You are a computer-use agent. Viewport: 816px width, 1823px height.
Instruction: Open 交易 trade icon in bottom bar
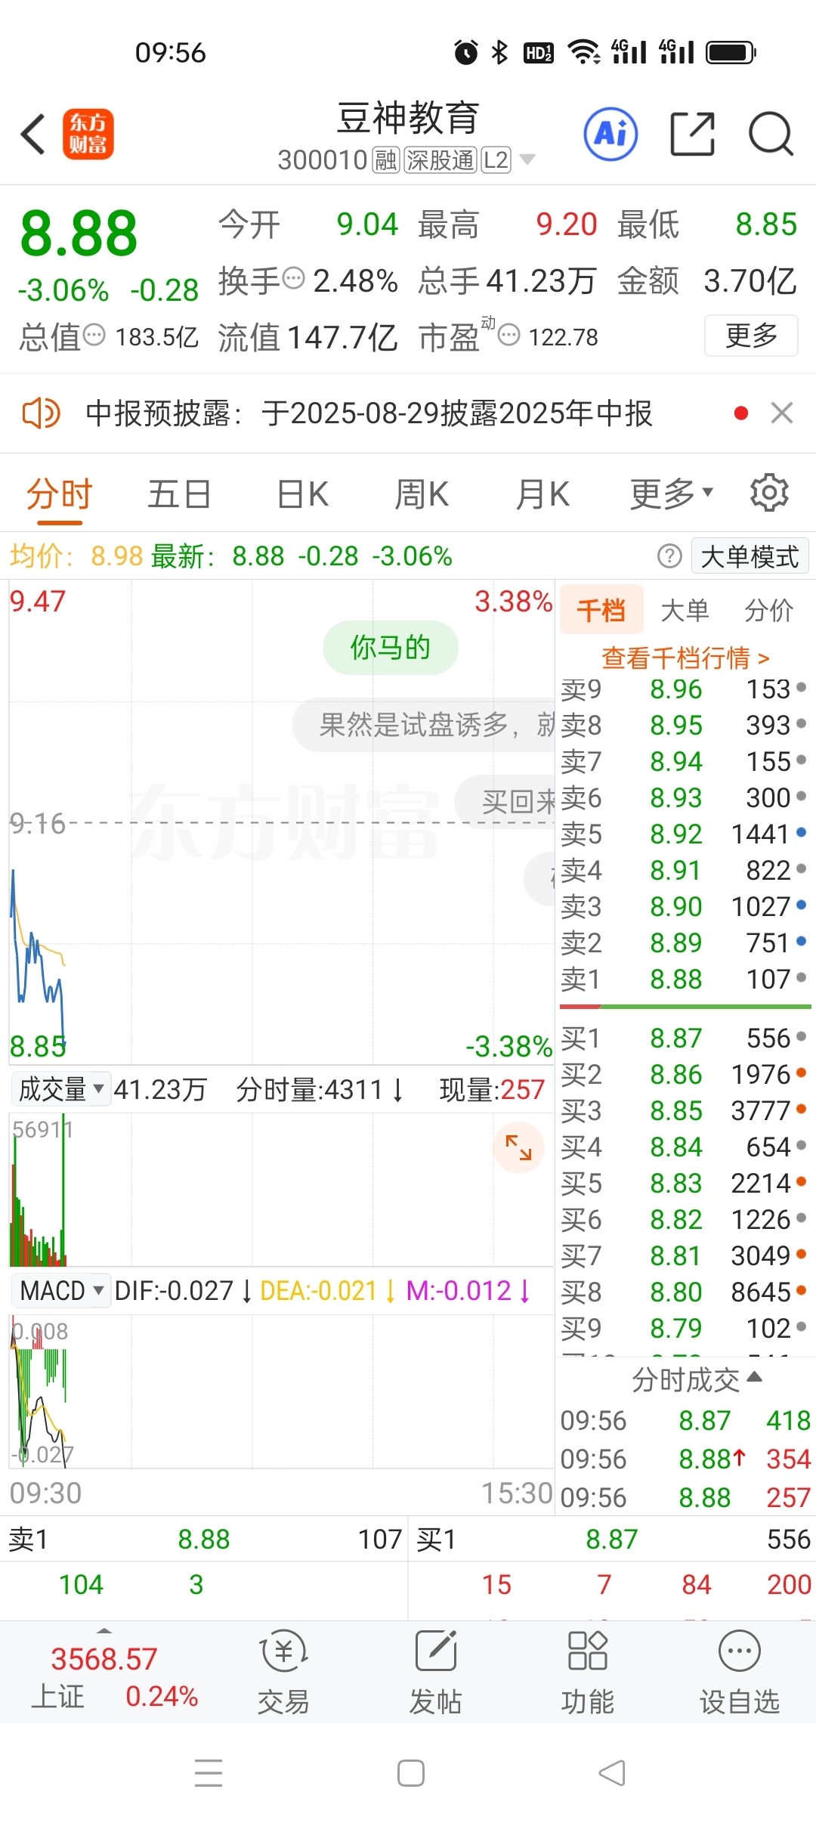coord(283,1673)
